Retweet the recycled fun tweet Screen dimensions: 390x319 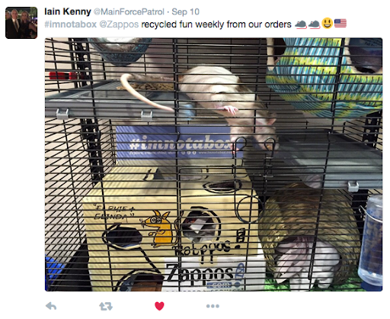pos(106,306)
